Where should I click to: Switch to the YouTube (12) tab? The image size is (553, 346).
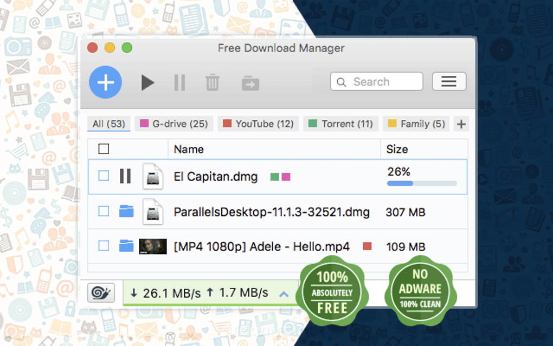coord(258,124)
